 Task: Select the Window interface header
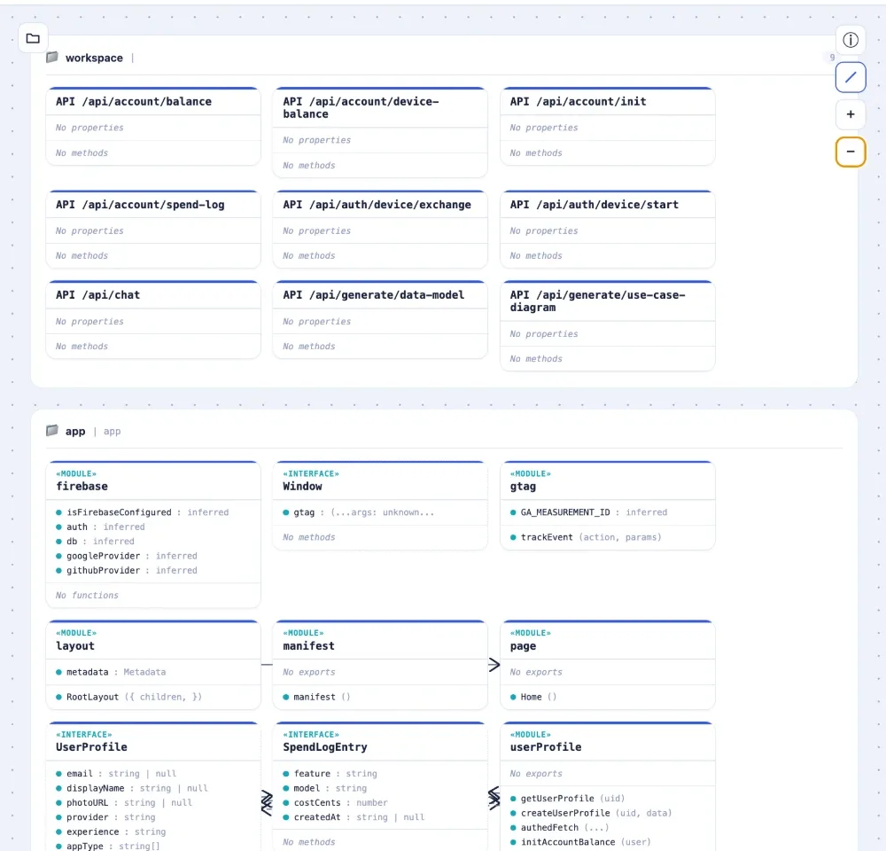[380, 480]
